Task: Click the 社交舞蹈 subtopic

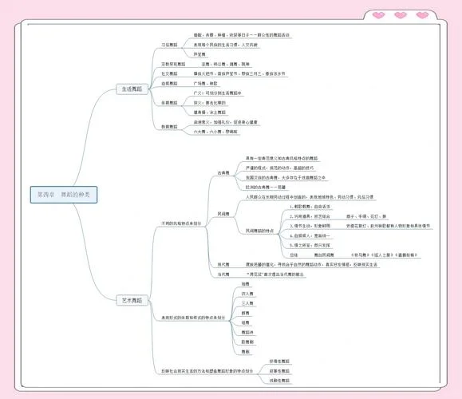Action: [x=169, y=73]
